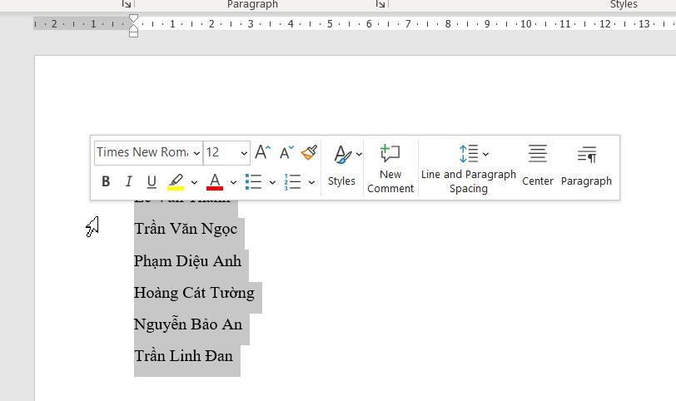Click the text Trần Văn Ngọc

[186, 229]
